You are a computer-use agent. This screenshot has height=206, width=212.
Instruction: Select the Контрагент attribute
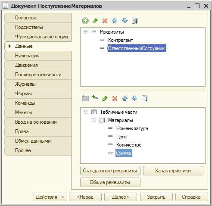(x=121, y=40)
